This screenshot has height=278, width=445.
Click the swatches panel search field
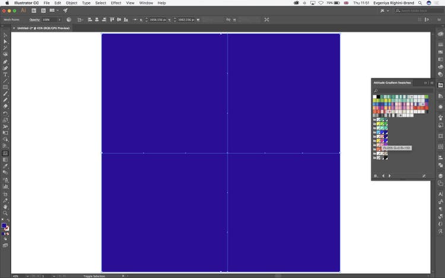click(x=403, y=91)
